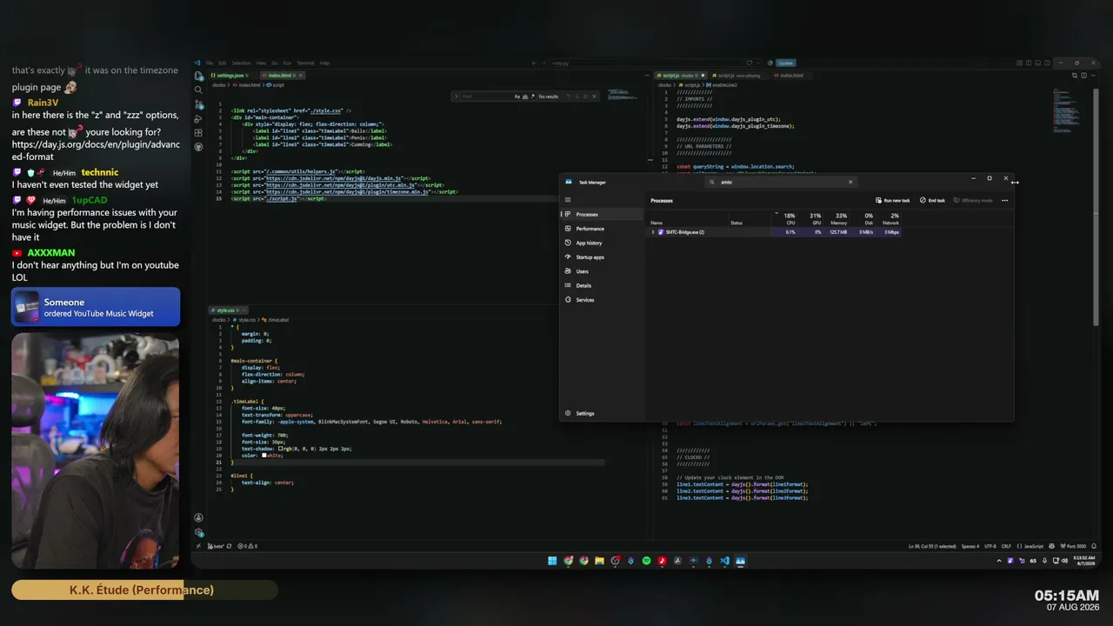Toggle Find in Selection in the Find widget
This screenshot has height=626, width=1113.
pyautogui.click(x=585, y=97)
